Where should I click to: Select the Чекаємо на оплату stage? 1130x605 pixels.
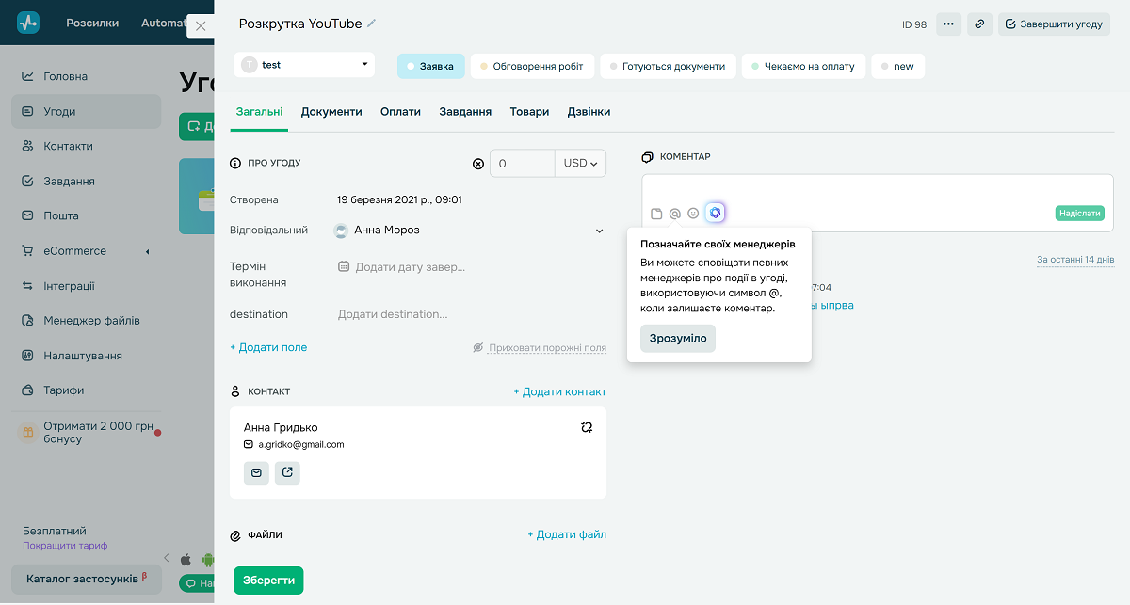click(x=803, y=66)
